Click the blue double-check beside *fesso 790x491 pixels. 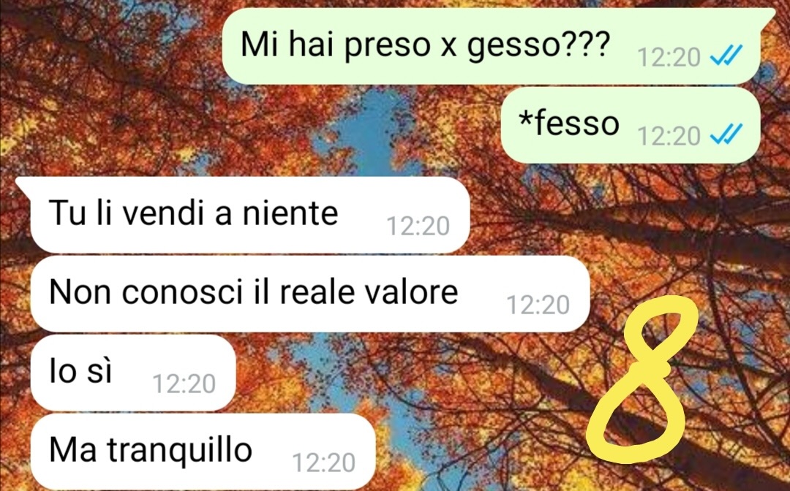[726, 134]
